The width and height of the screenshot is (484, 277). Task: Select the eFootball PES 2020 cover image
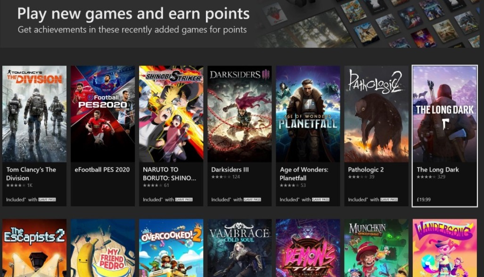pos(103,114)
